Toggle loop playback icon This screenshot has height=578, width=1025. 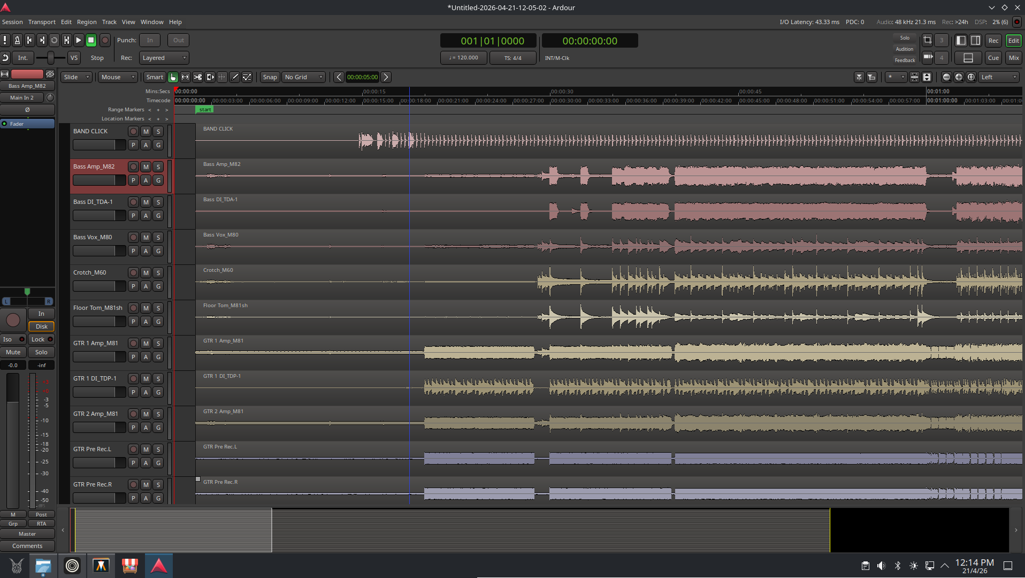[54, 40]
